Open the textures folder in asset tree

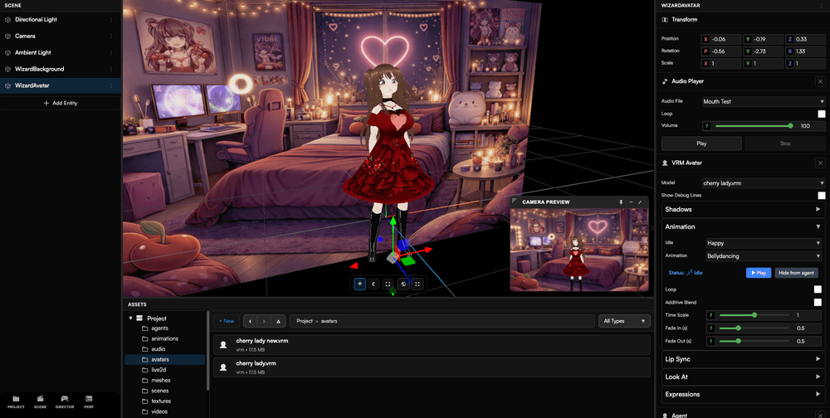coord(164,401)
